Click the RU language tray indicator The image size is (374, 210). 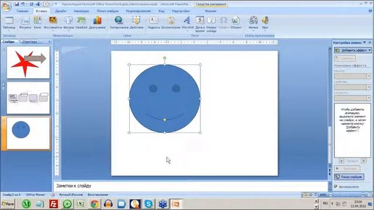click(325, 204)
